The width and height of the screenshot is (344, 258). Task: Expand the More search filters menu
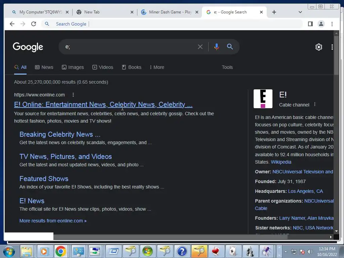point(157,67)
